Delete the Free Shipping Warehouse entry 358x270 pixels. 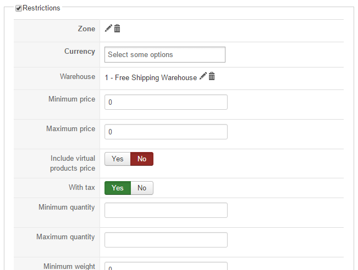click(x=212, y=77)
